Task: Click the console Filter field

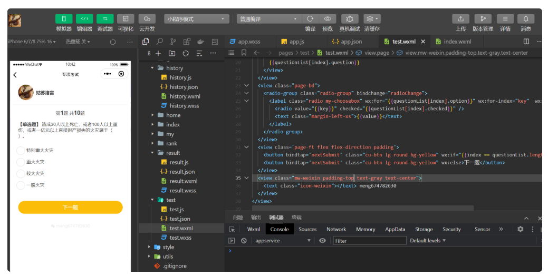Action: (370, 240)
